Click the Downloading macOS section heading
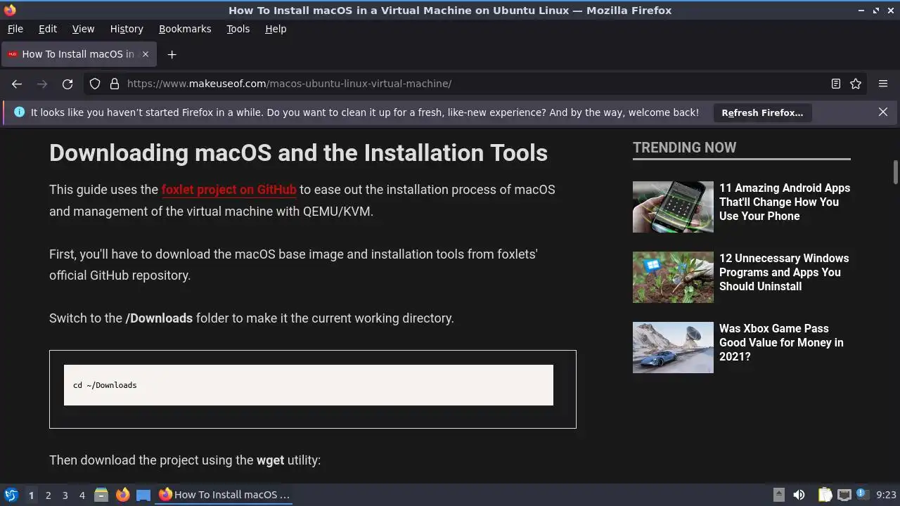Screen dimensions: 900x506 (298, 153)
